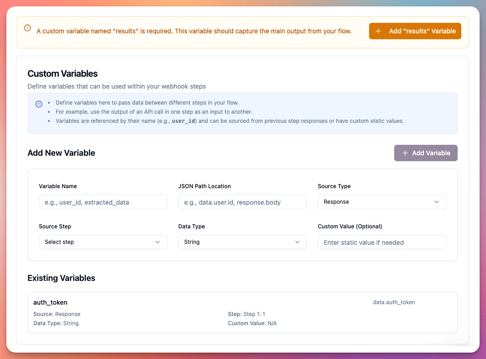Click the plus icon on Add "results" Variable

[x=378, y=31]
